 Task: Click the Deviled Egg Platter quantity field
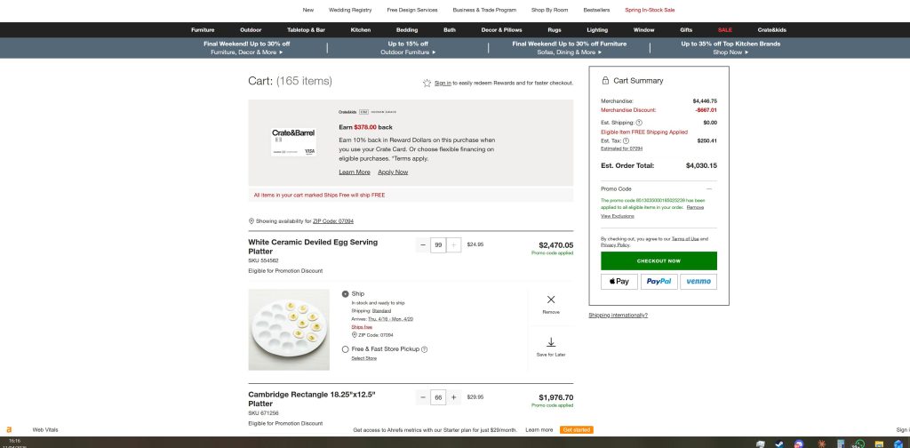pos(438,244)
